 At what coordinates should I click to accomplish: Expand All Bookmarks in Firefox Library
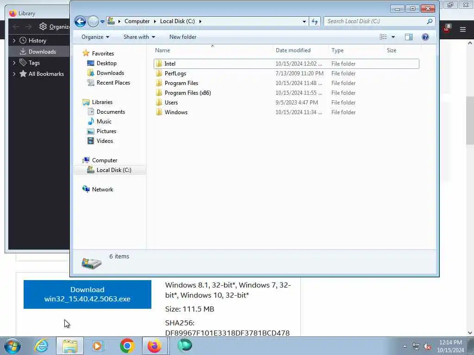(x=14, y=73)
